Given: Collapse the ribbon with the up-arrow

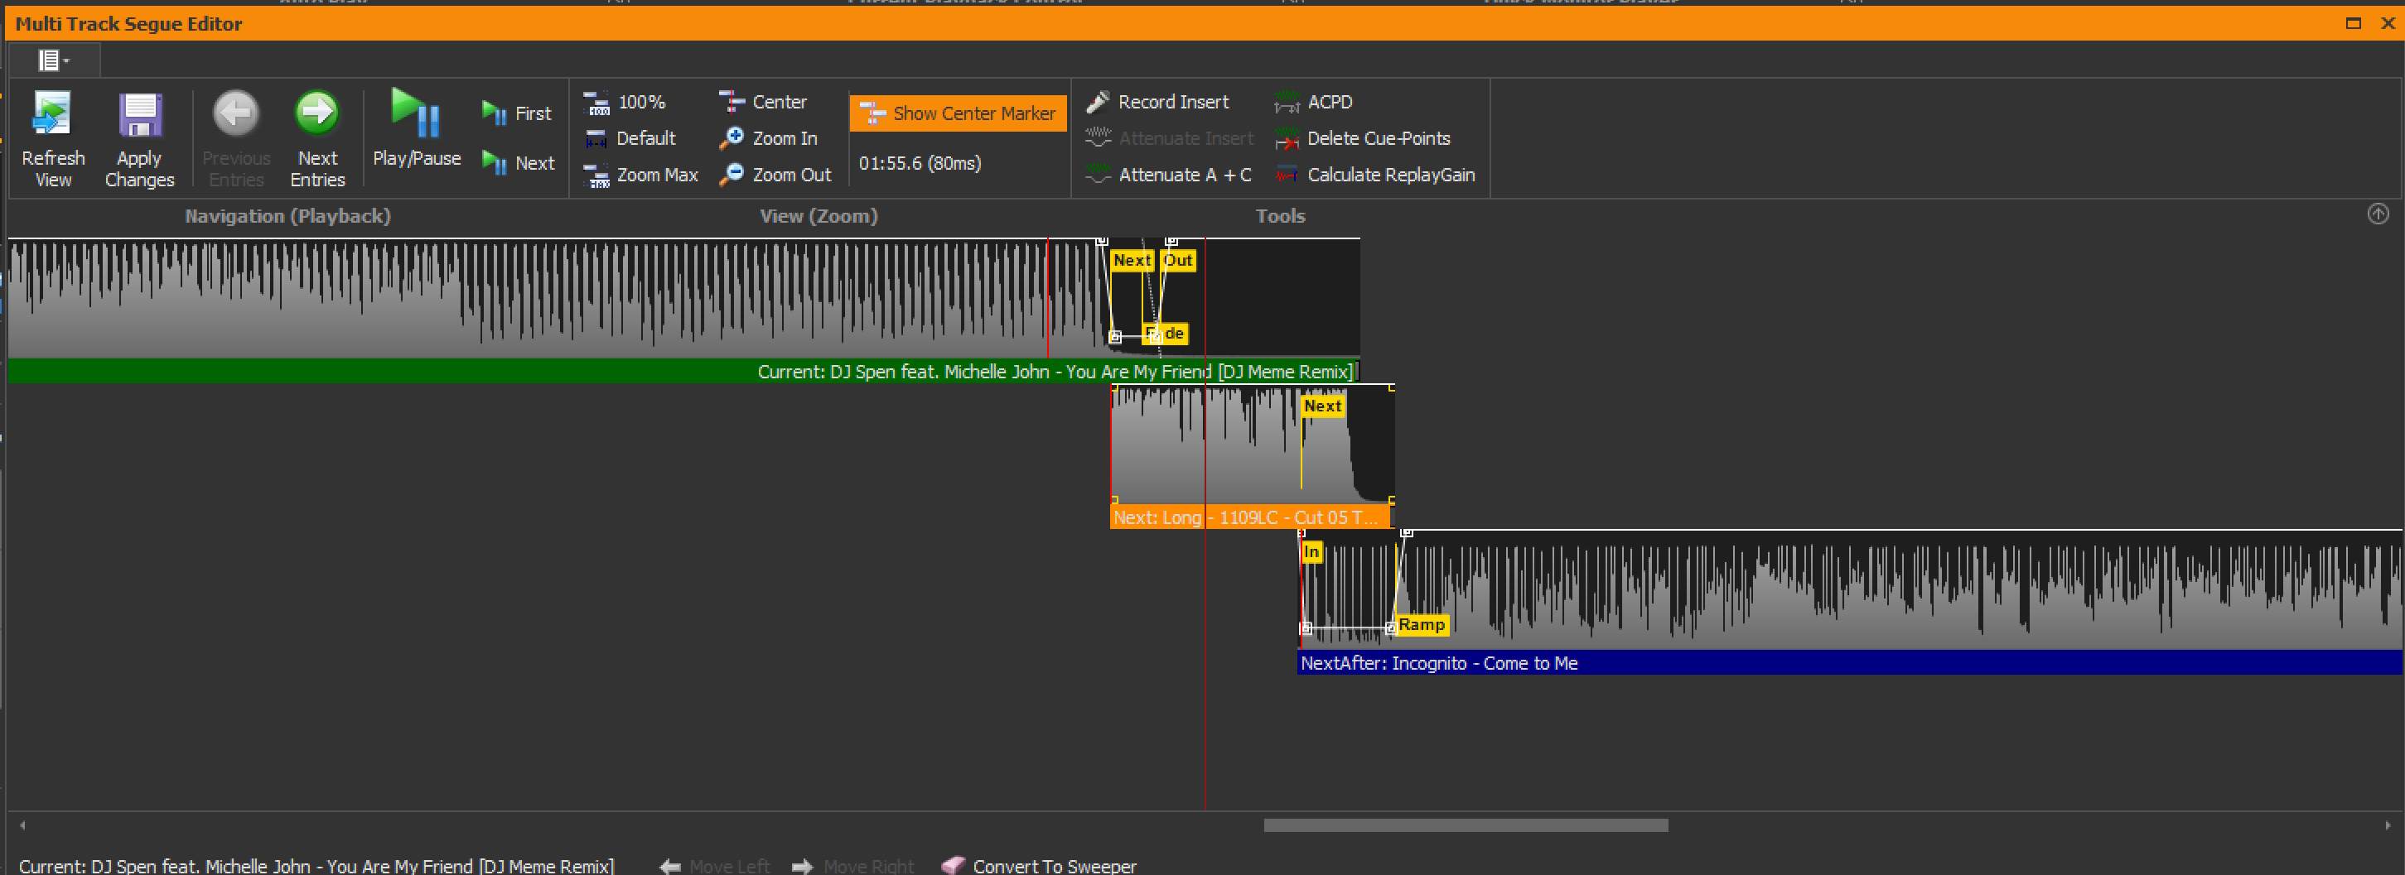Looking at the screenshot, I should click(x=2377, y=214).
